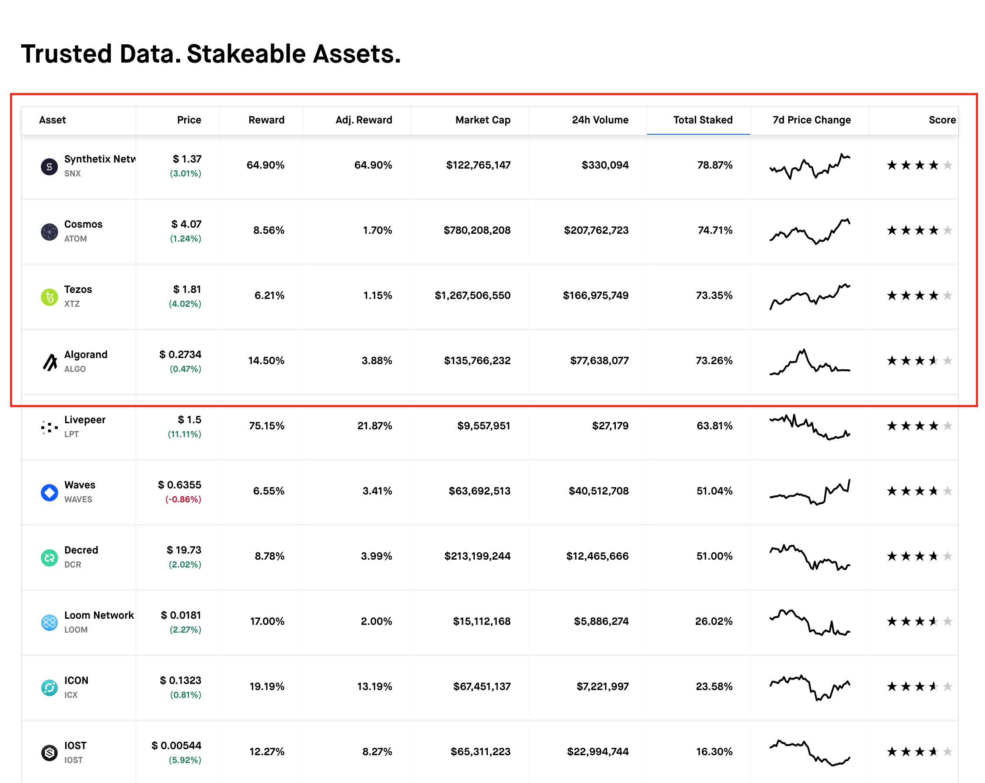
Task: Click the ICON star rating score
Action: coord(920,687)
